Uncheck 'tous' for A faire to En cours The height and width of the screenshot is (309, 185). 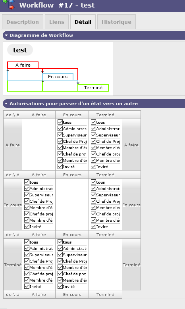[x=60, y=122]
